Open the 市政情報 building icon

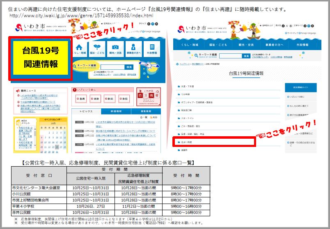coord(151,49)
